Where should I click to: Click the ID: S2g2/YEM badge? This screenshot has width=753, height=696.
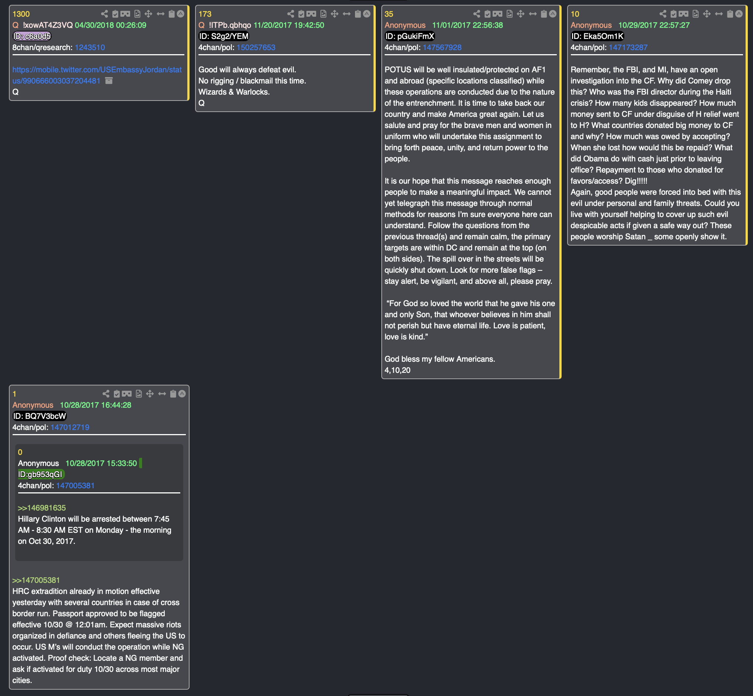pos(224,36)
